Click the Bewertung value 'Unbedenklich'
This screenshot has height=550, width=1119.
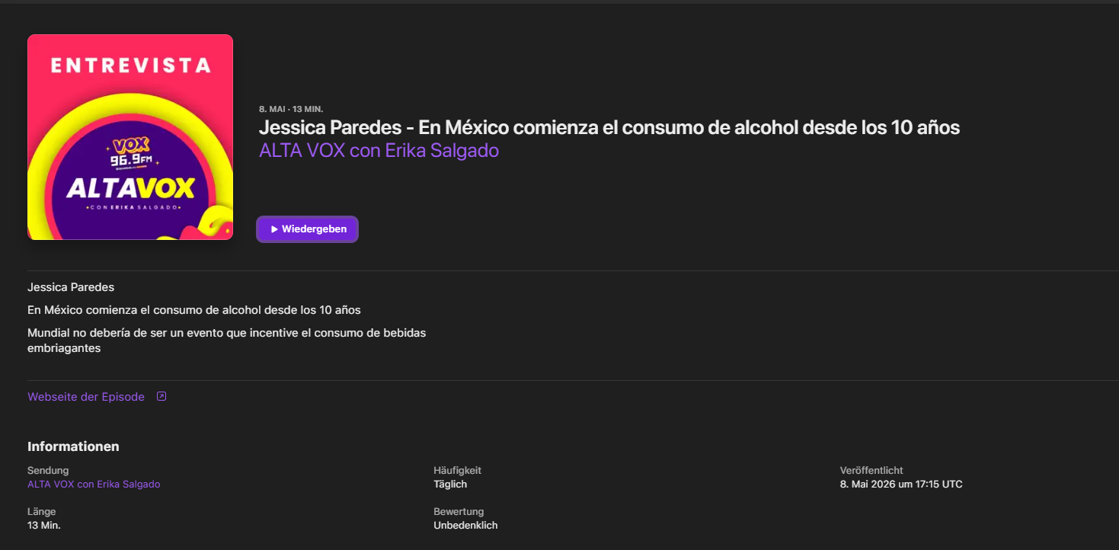465,526
